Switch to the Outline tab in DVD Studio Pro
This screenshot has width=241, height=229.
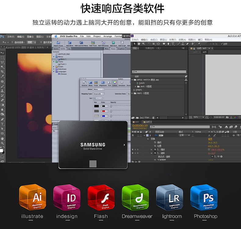(x=63, y=48)
